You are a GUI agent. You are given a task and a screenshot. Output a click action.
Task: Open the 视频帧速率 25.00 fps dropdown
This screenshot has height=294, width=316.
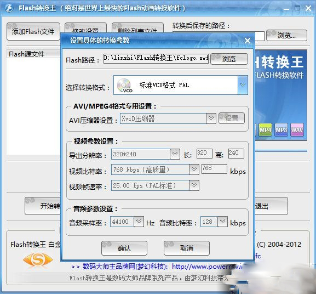point(194,185)
